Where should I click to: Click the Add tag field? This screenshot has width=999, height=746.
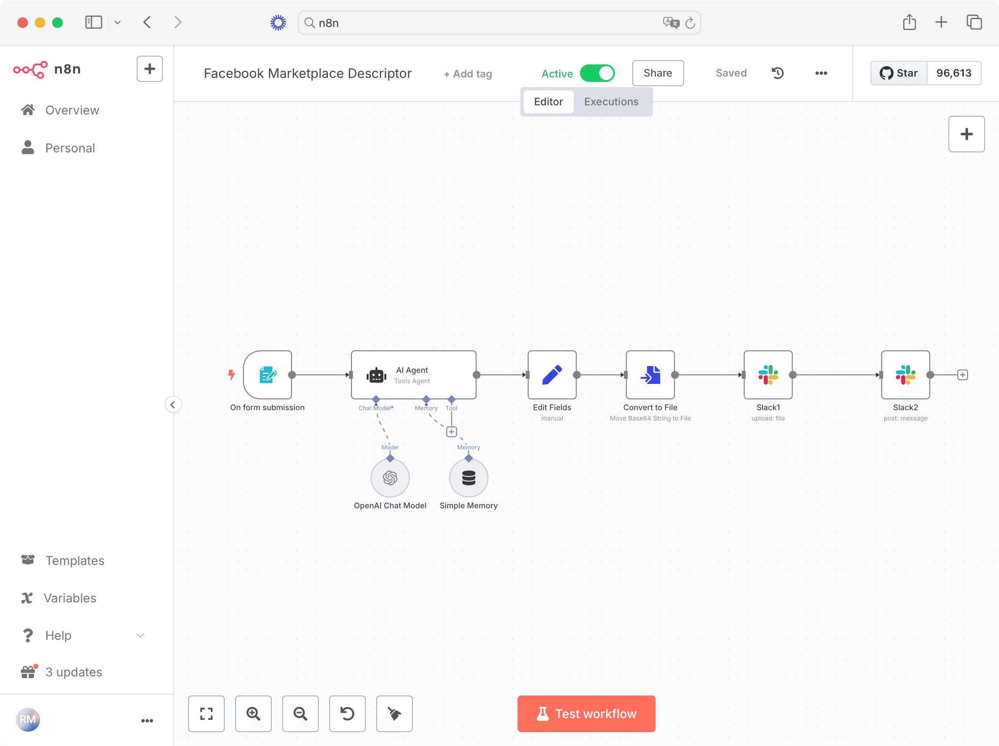coord(467,74)
